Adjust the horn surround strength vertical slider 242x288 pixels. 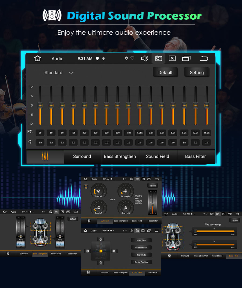coord(152,203)
